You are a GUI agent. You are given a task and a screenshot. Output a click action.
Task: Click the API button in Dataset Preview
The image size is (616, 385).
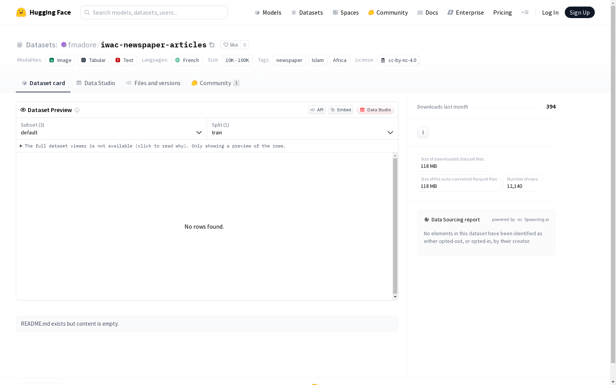tap(317, 110)
